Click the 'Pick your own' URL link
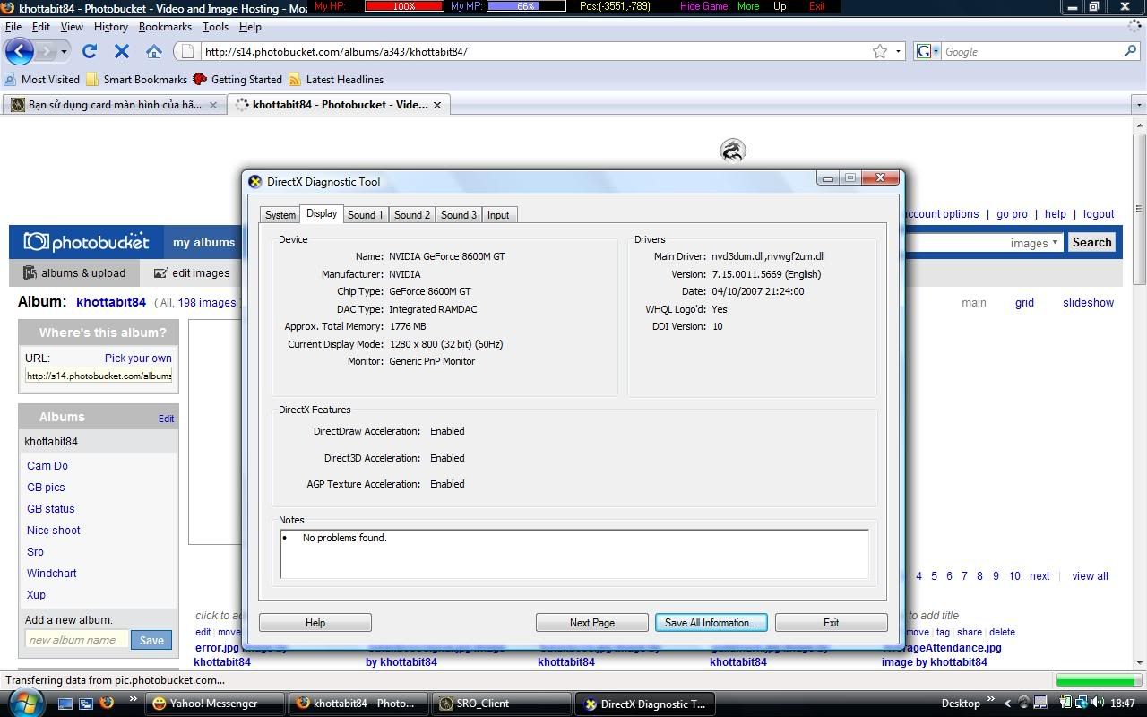The image size is (1147, 717). (138, 358)
